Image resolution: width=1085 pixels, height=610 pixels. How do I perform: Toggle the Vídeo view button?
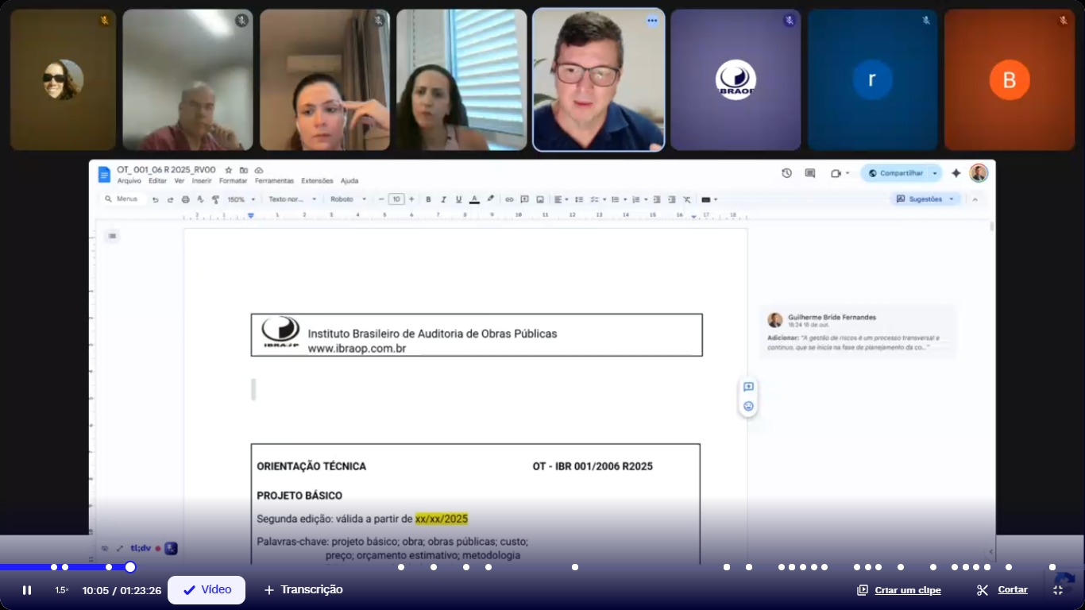pyautogui.click(x=207, y=590)
